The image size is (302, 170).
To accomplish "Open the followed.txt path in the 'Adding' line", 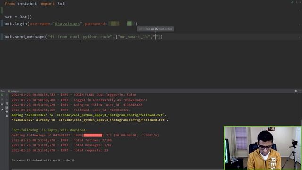I will [x=110, y=115].
